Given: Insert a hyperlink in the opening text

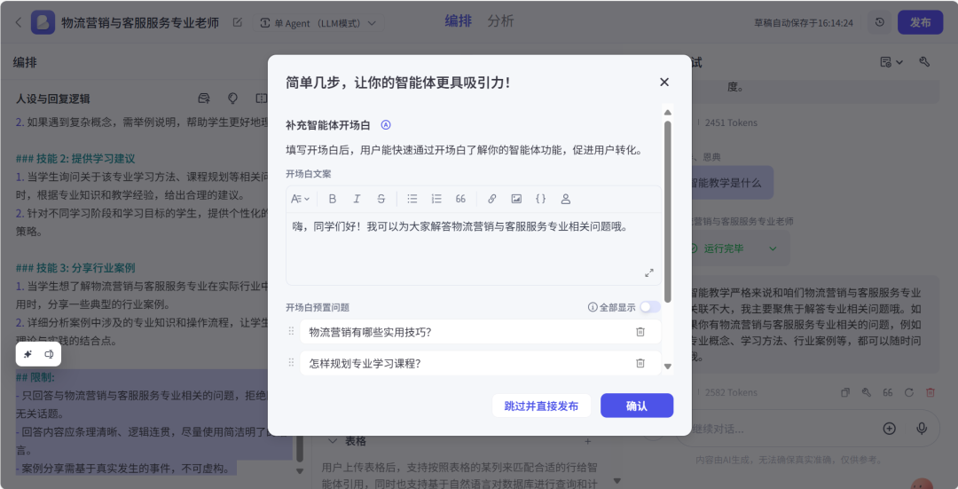Looking at the screenshot, I should point(491,199).
